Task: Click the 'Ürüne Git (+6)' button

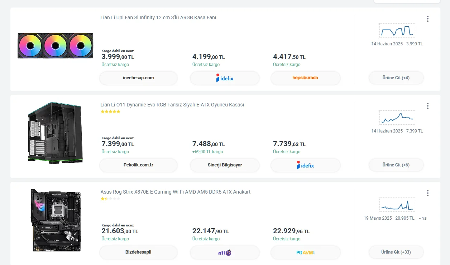Action: tap(396, 165)
